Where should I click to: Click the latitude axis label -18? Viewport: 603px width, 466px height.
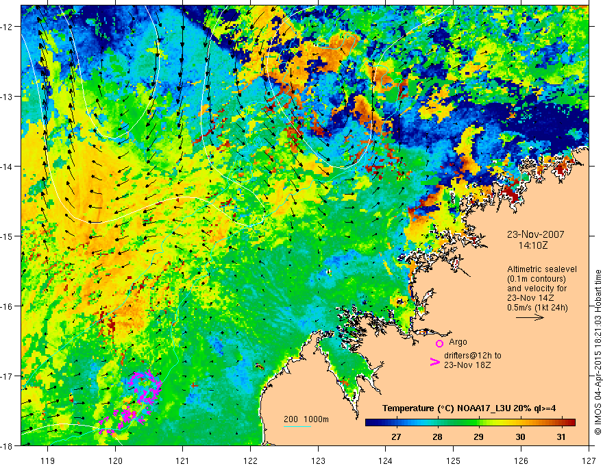[8, 445]
